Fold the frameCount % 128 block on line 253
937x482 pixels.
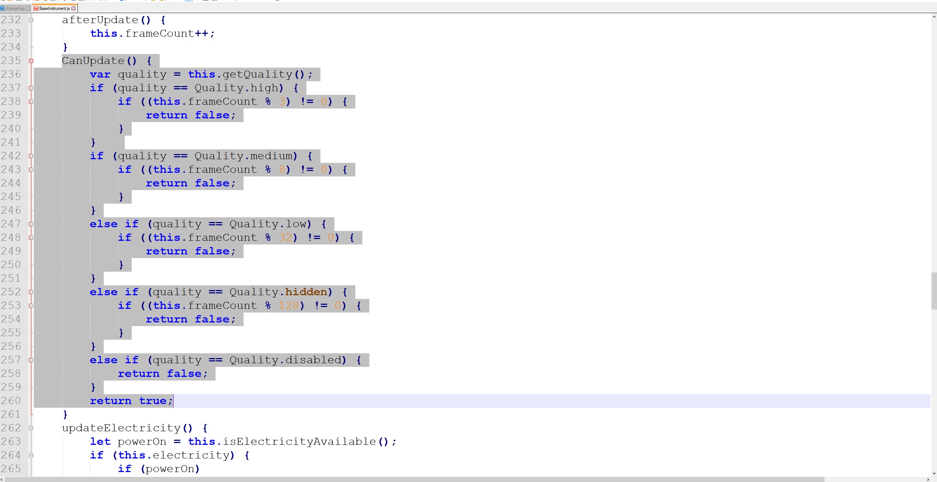point(31,306)
